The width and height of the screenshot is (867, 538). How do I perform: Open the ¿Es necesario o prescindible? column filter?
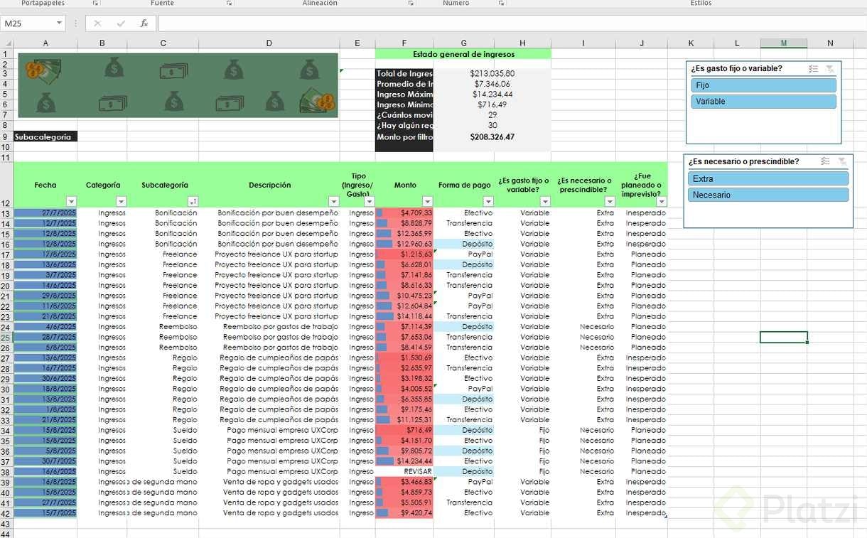(609, 202)
